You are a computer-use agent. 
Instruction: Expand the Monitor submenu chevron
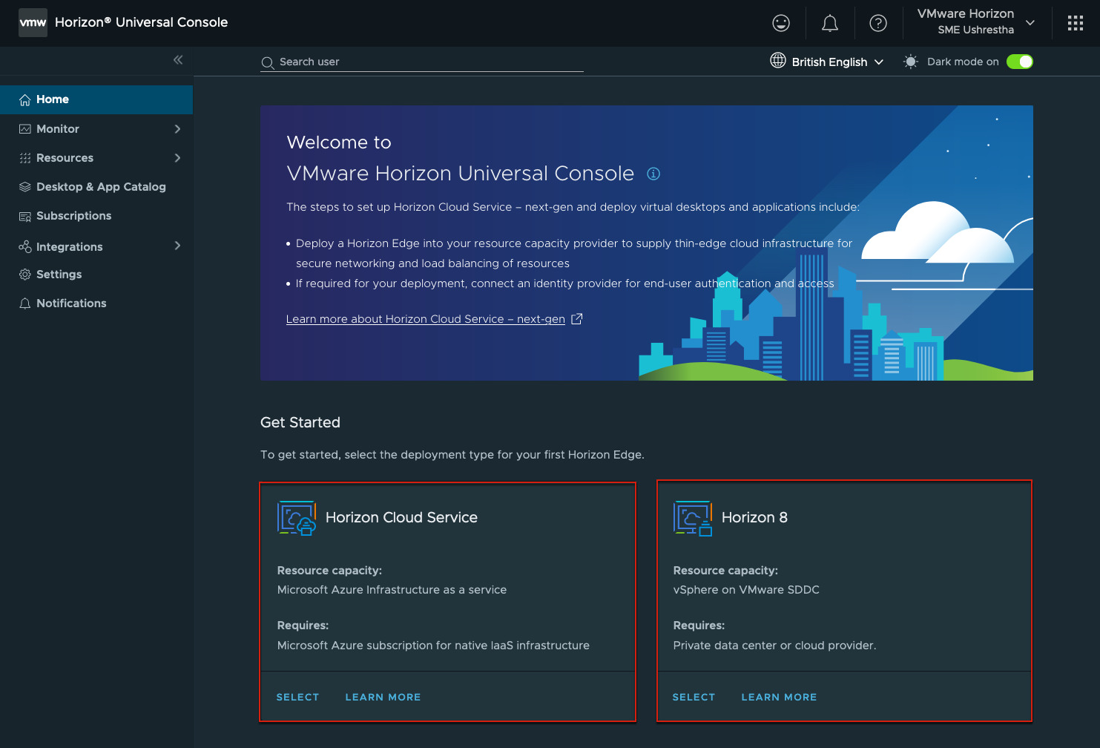pos(177,129)
